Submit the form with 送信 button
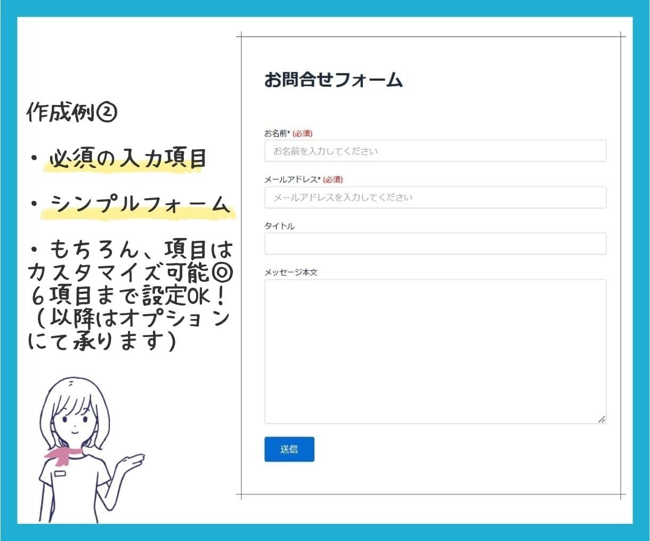This screenshot has width=650, height=541. [289, 449]
